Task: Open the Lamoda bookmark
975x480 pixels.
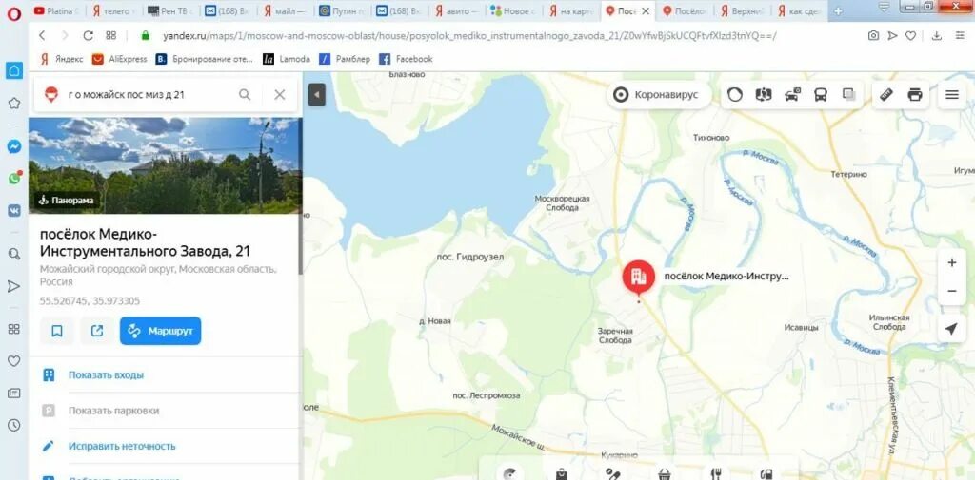Action: coord(286,59)
